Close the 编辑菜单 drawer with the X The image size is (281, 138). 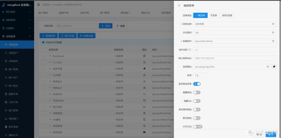179,5
